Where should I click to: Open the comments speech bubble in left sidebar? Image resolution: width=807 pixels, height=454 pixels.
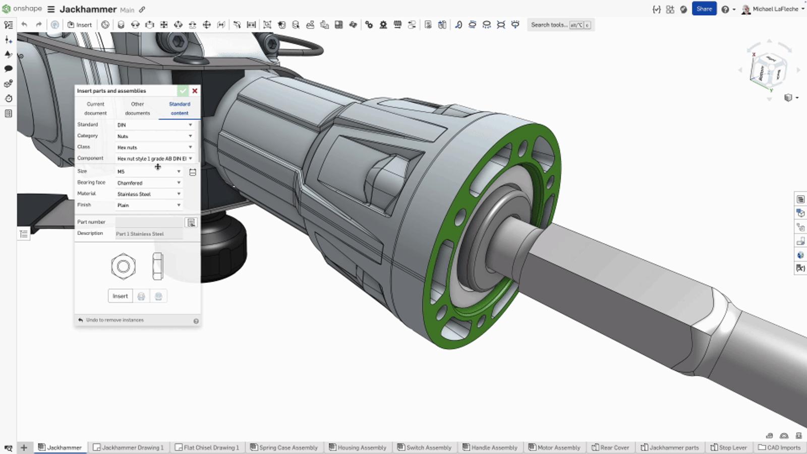coord(8,69)
